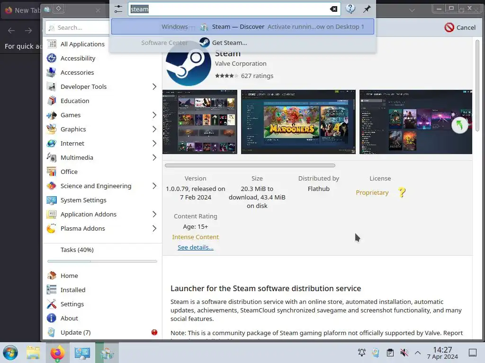The image size is (485, 363).
Task: Clear the KRunner search text
Action: pos(333,9)
